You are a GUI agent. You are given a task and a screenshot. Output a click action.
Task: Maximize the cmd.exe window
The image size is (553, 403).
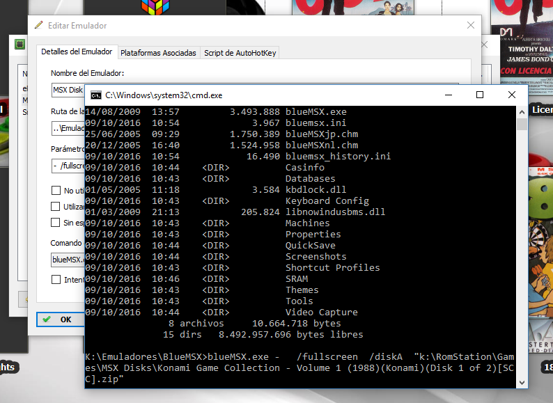tap(480, 95)
